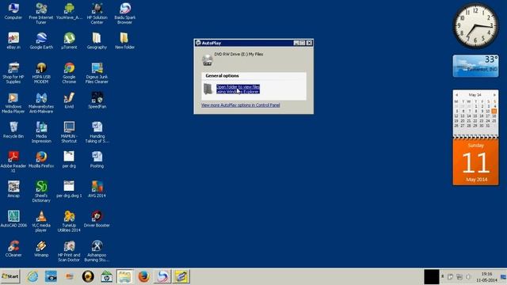507x285 pixels.
Task: Select the per drg file icon
Action: [69, 159]
